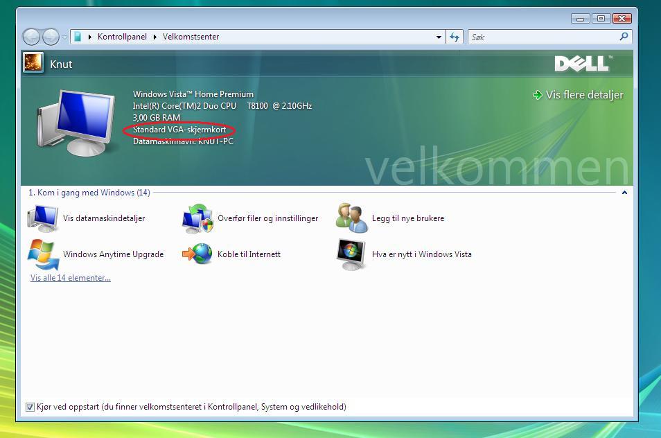Viewport: 661px width, 438px height.
Task: Click the Windows Vista Home Premium text
Action: click(193, 94)
